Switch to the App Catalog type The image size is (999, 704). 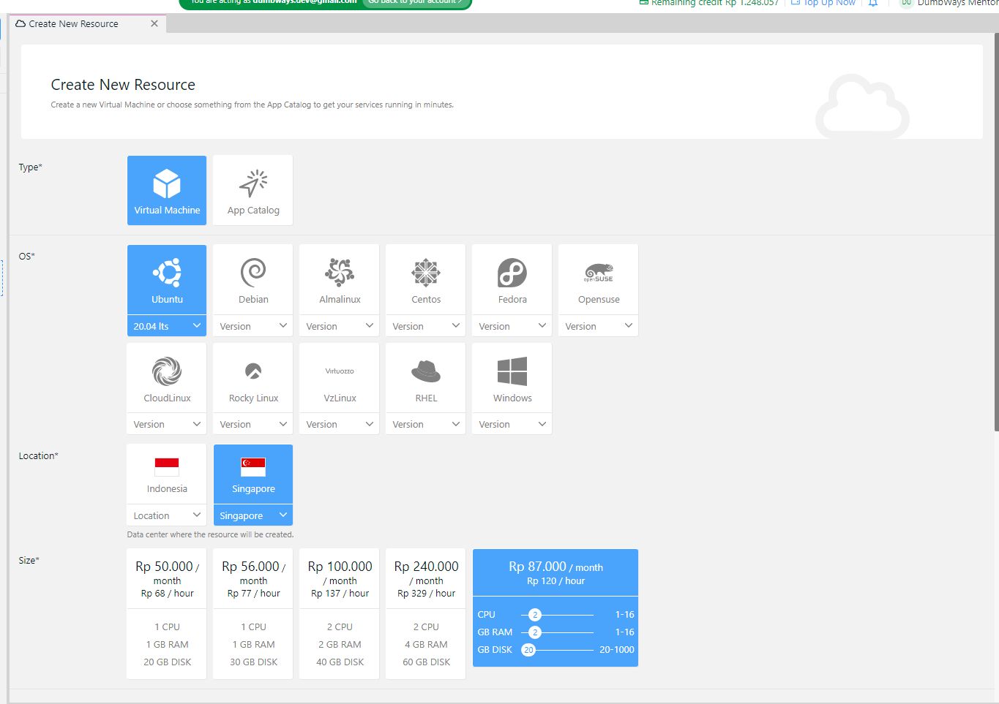(x=252, y=190)
